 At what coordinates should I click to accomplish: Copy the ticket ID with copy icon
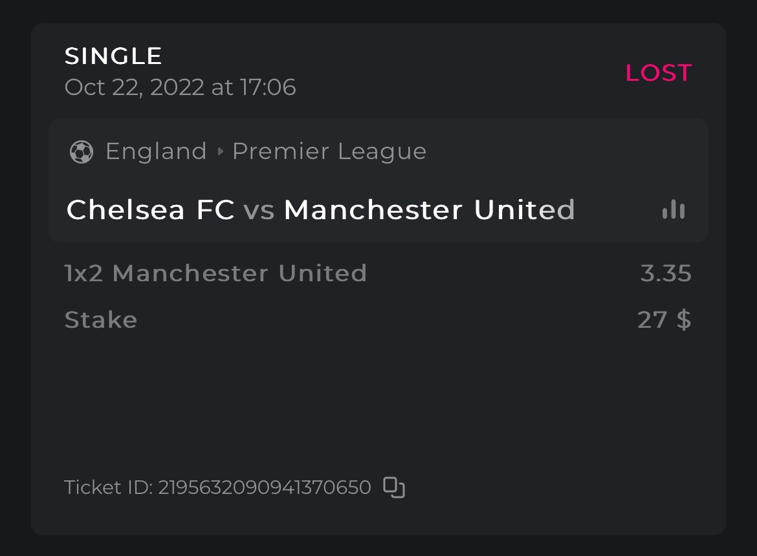point(394,487)
